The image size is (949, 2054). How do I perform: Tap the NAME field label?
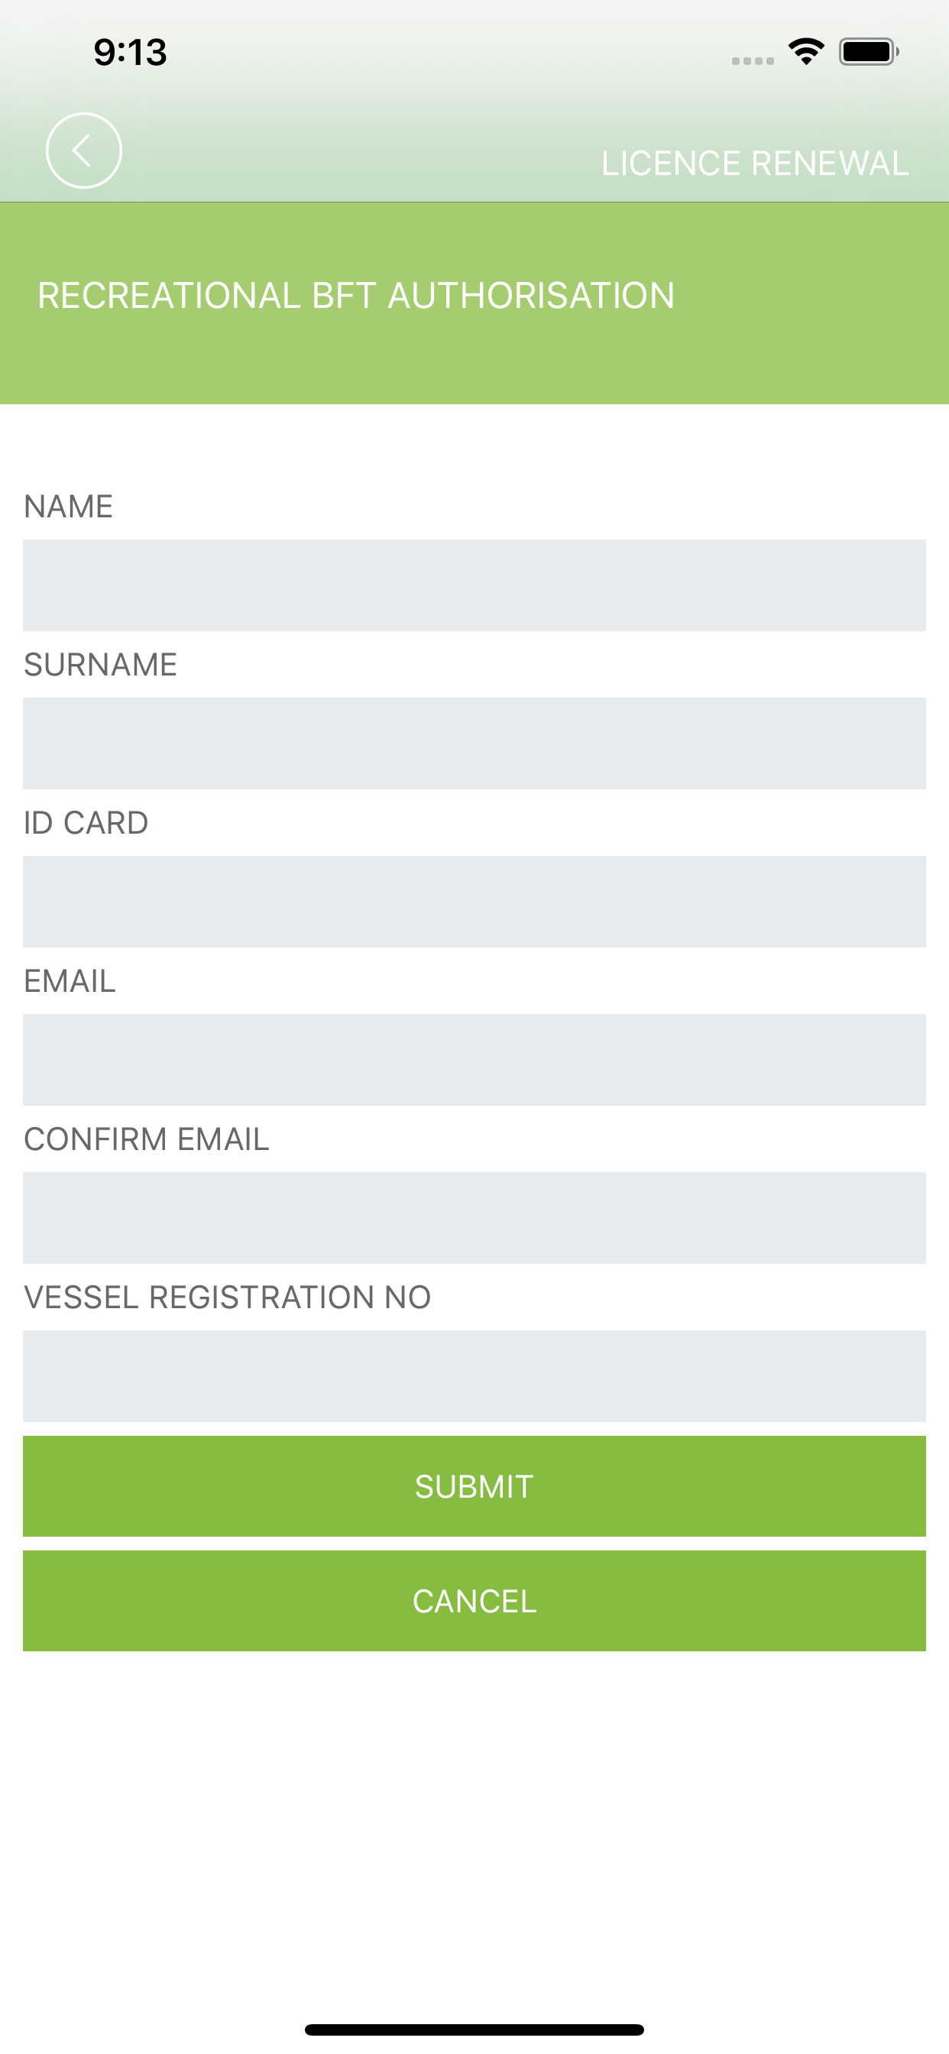point(69,507)
